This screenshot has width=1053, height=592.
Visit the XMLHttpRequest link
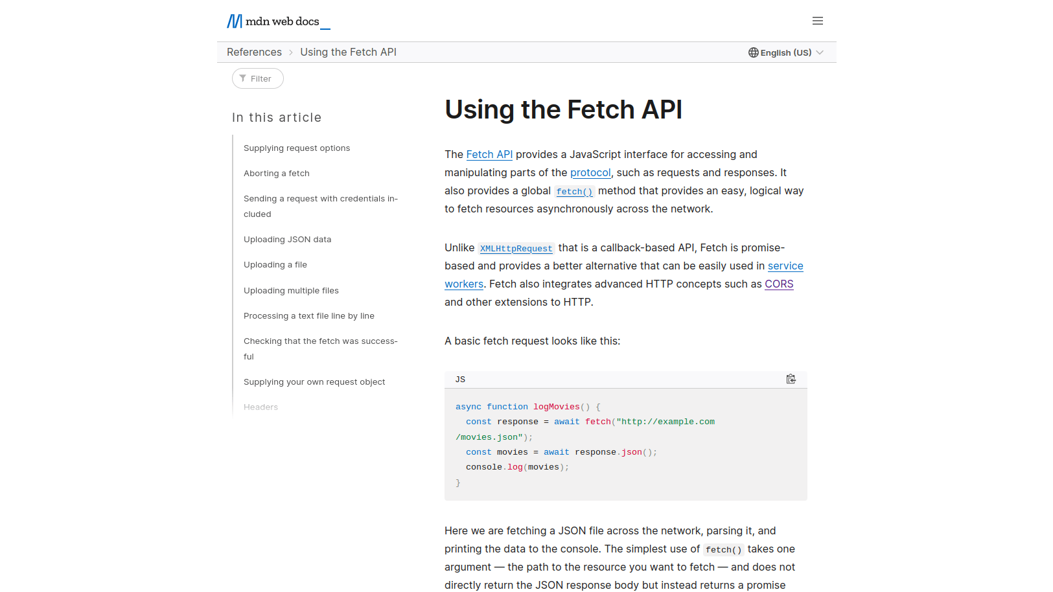coord(516,248)
